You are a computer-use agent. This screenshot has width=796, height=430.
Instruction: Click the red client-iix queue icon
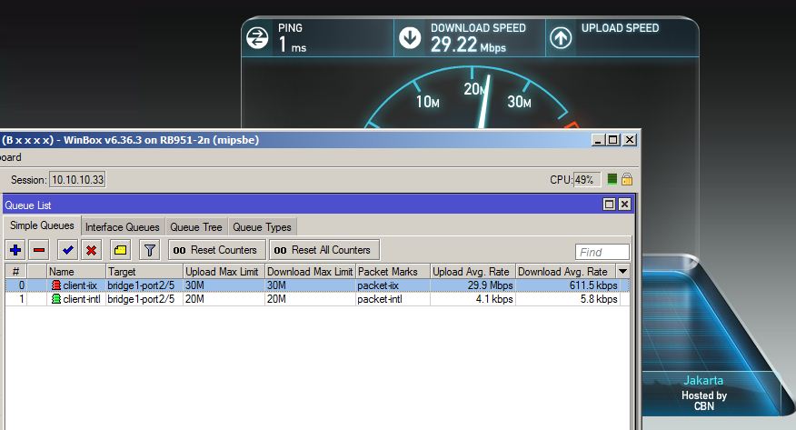tap(55, 285)
